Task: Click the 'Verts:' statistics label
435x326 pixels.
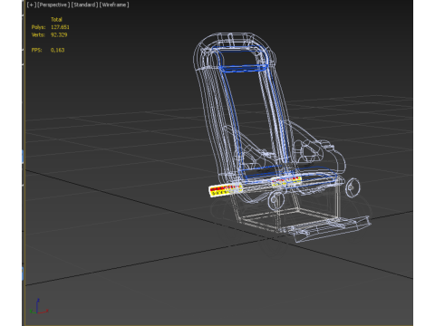Action: (38, 34)
